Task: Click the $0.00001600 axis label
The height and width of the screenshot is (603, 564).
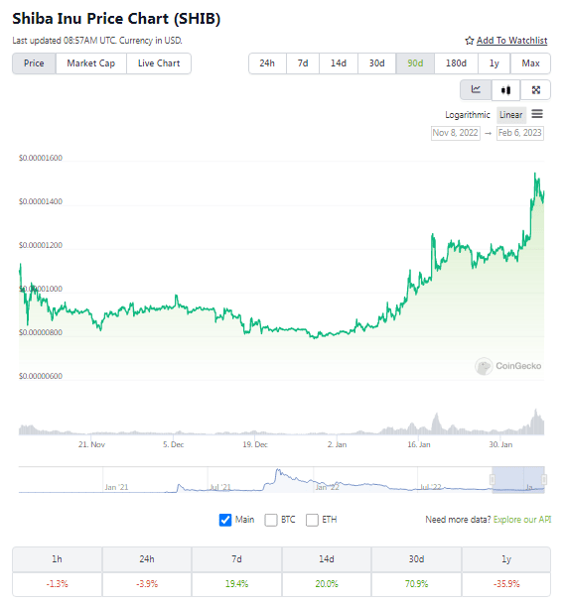Action: click(x=41, y=158)
